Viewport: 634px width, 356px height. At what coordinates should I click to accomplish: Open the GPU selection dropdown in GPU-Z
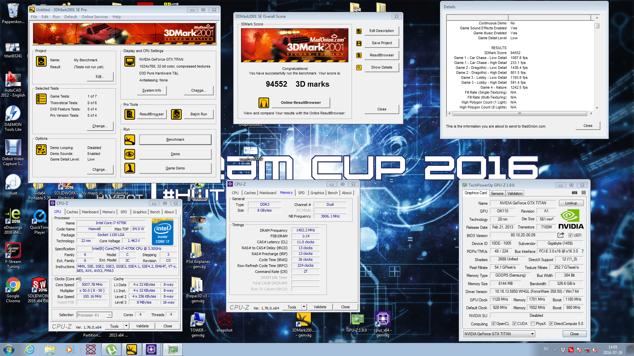[499, 334]
